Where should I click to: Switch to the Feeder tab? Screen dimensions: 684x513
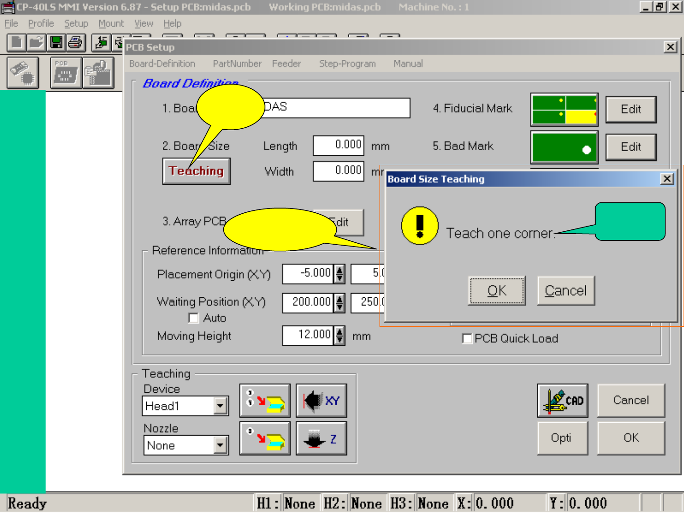pyautogui.click(x=286, y=64)
